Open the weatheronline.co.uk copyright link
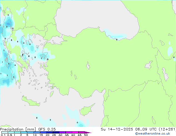 pos(153,134)
